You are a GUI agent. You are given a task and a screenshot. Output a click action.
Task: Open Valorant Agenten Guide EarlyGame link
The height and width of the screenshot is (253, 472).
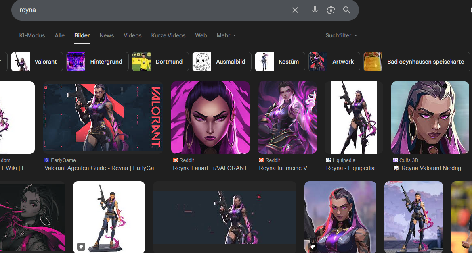[102, 168]
